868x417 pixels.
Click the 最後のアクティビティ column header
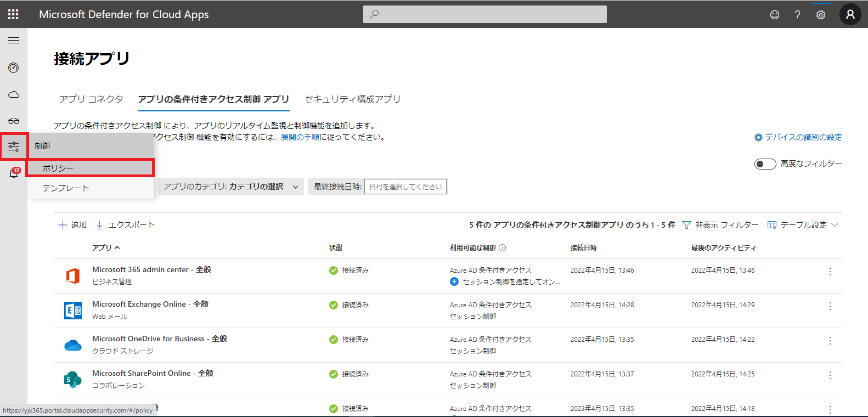tap(724, 248)
